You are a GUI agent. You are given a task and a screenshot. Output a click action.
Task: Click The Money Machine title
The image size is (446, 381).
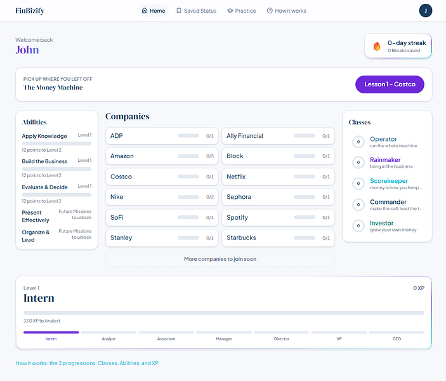click(53, 88)
